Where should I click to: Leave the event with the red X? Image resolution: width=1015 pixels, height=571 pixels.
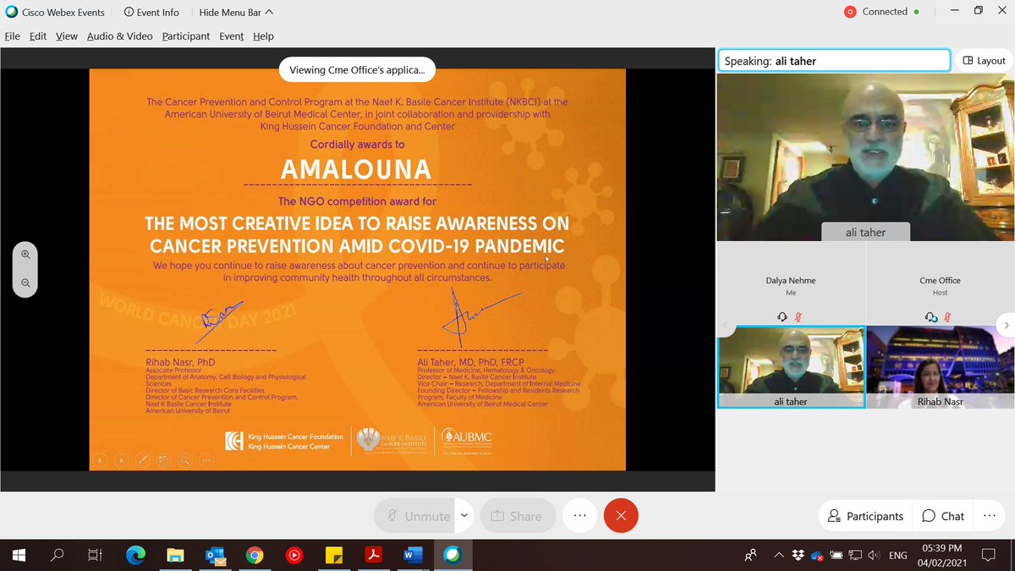pyautogui.click(x=621, y=515)
